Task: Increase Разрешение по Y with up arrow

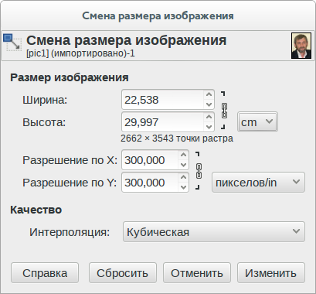Action: click(x=183, y=177)
